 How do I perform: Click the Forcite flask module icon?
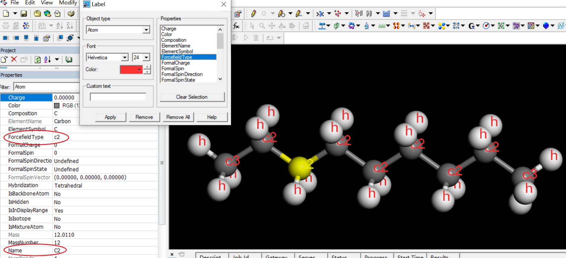(366, 26)
